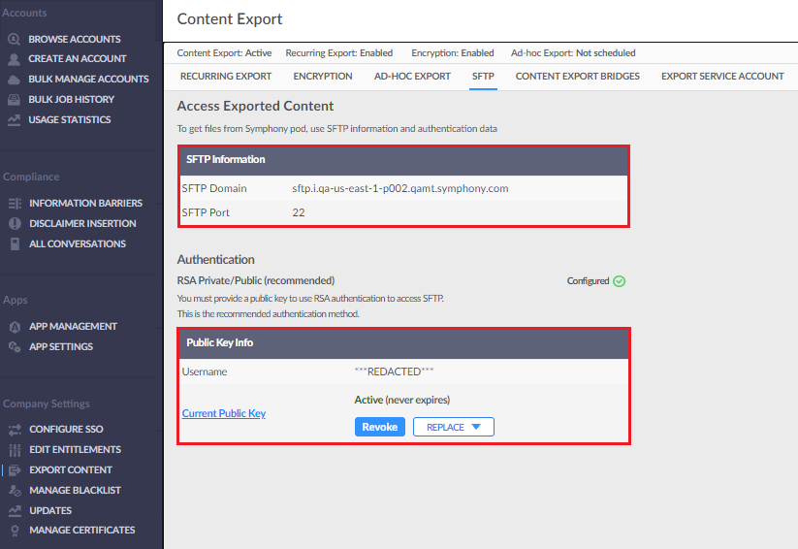The height and width of the screenshot is (549, 798).
Task: Switch to the Recurring Export tab
Action: (226, 76)
